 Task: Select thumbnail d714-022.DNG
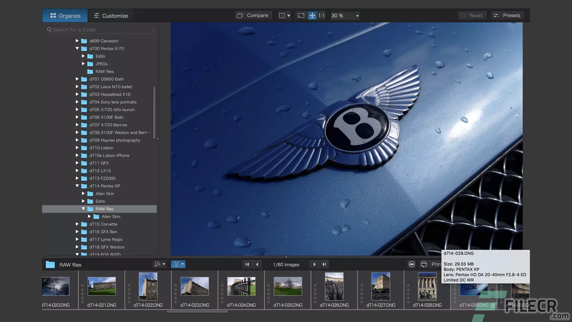click(148, 286)
